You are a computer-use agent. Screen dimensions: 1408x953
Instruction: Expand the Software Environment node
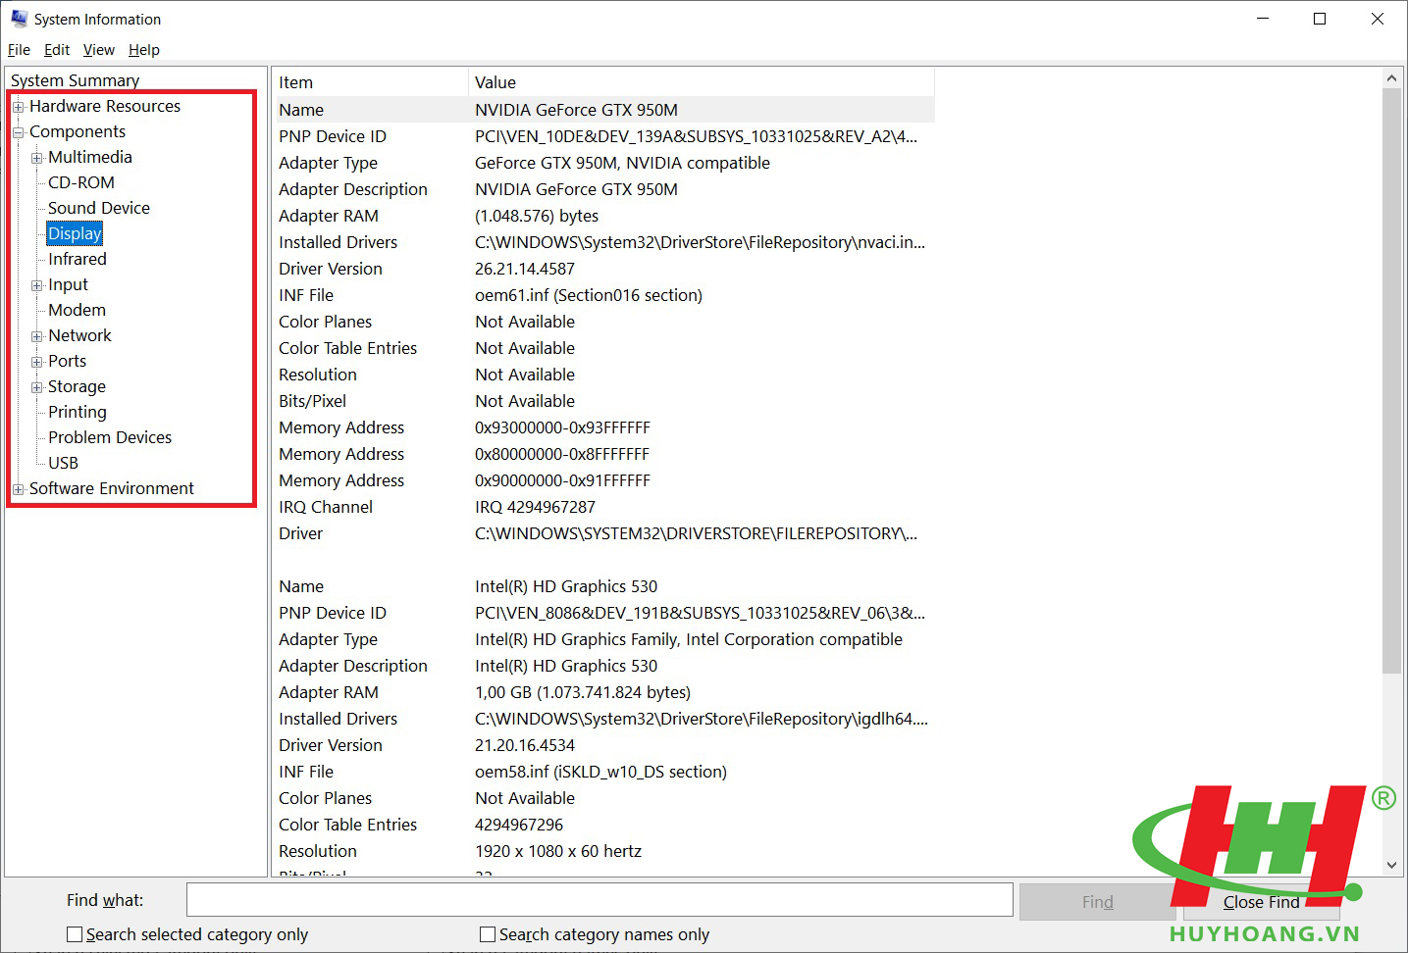pyautogui.click(x=18, y=489)
